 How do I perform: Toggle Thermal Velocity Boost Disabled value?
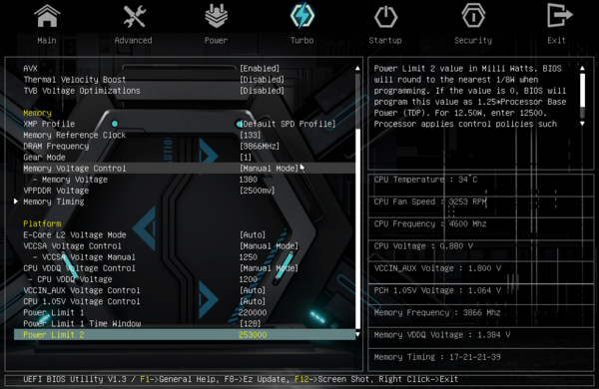pos(262,80)
